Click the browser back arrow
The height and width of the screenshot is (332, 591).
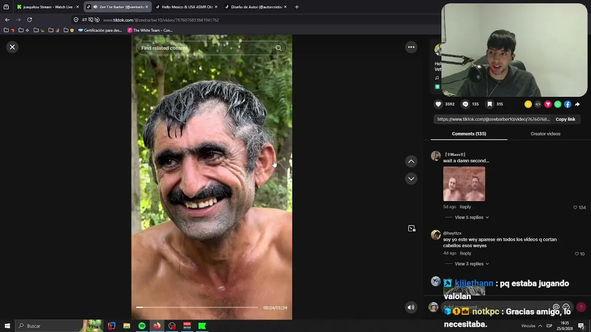pos(7,20)
